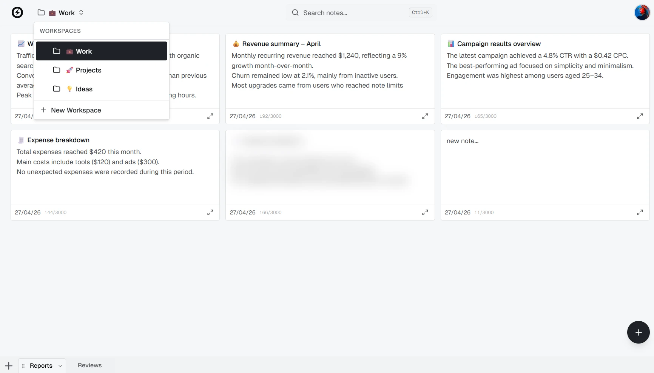Click the 11/3000 character count
This screenshot has height=373, width=654.
tap(484, 213)
